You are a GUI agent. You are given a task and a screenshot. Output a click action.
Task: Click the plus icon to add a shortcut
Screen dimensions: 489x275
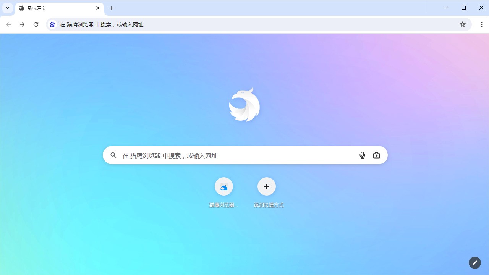[267, 186]
